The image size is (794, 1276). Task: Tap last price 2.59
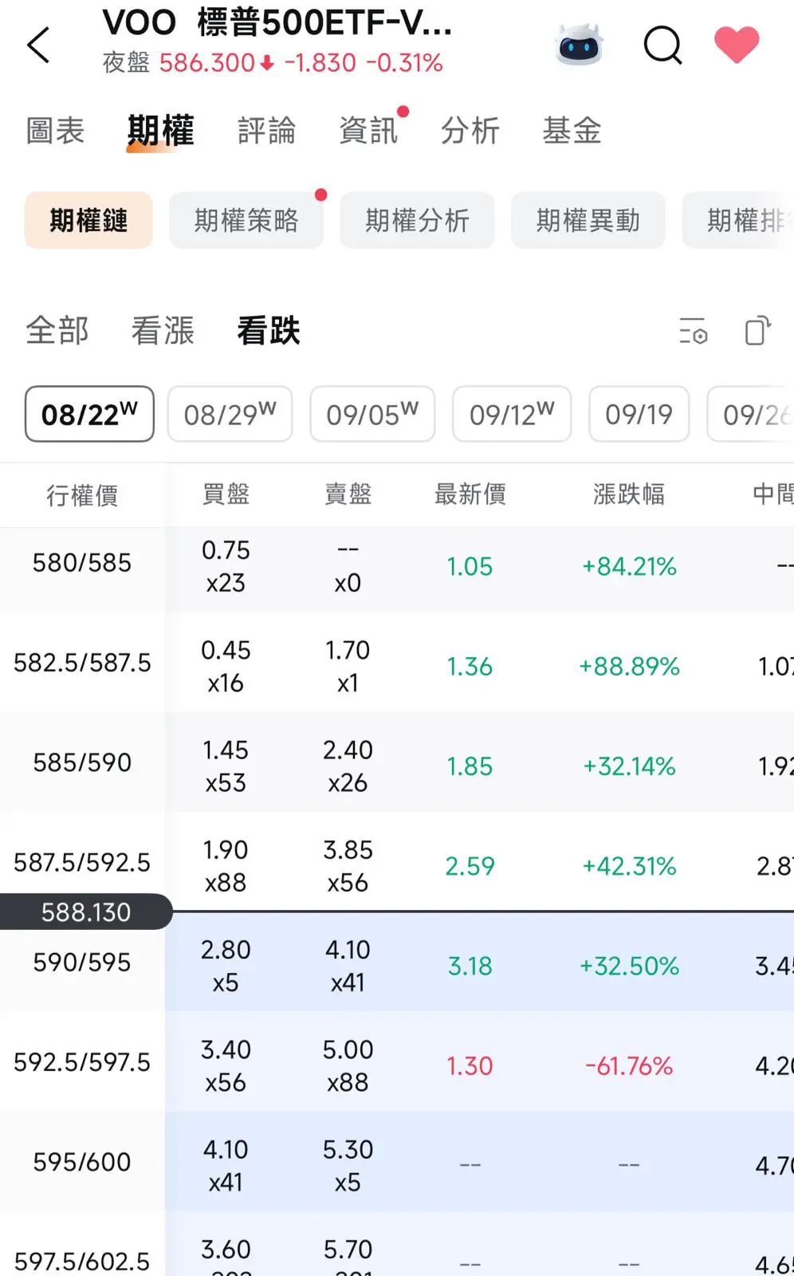470,865
